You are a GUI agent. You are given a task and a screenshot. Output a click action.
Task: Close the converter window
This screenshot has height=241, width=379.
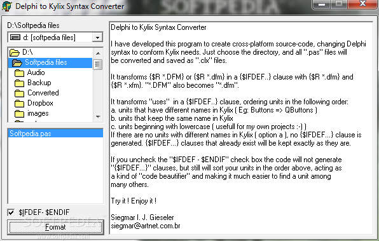tap(362, 4)
